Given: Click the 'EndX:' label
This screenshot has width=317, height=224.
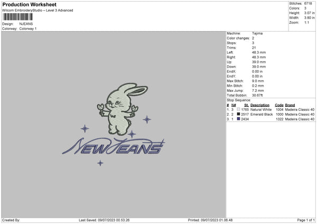Looking at the screenshot, I should pos(231,71).
